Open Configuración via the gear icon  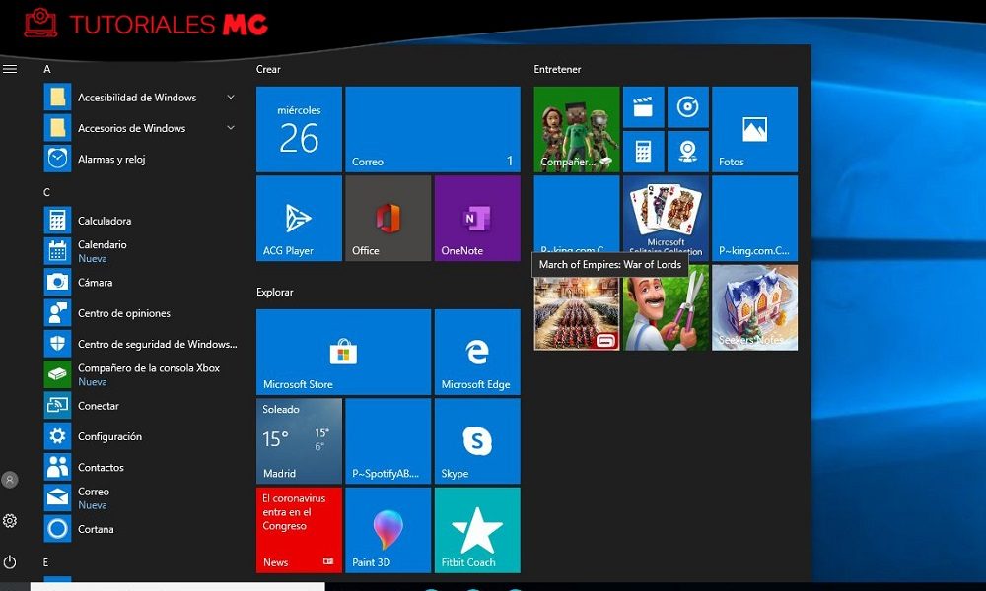point(9,522)
